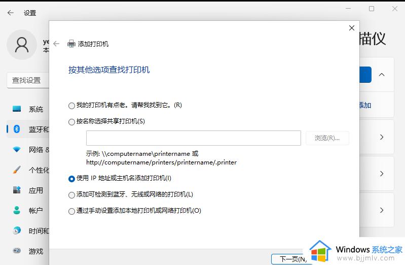Minimize the Settings window
Screen dimensions: 405x265
[x=348, y=9]
